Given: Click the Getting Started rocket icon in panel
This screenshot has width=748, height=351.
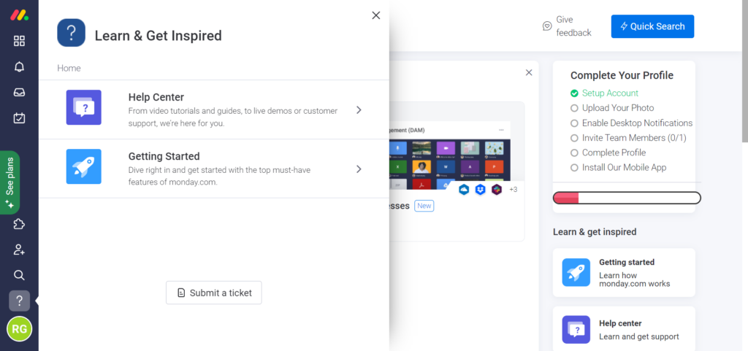Looking at the screenshot, I should (x=83, y=166).
